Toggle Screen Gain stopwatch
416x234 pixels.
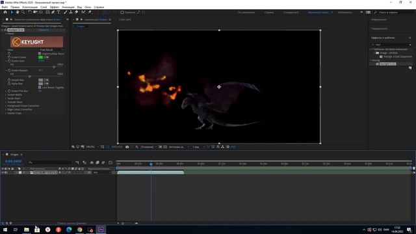[9, 60]
